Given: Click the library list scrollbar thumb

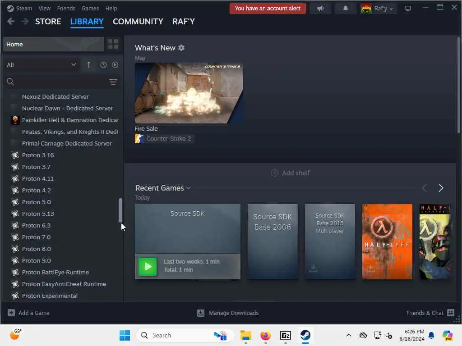Looking at the screenshot, I should (x=120, y=210).
